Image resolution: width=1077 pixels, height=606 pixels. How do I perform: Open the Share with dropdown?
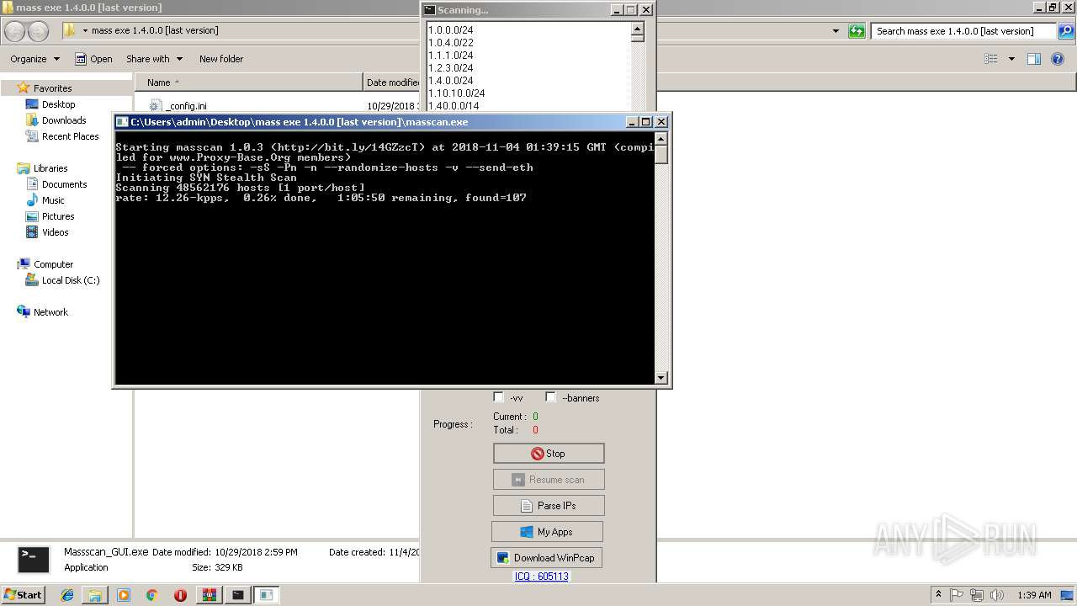point(154,59)
